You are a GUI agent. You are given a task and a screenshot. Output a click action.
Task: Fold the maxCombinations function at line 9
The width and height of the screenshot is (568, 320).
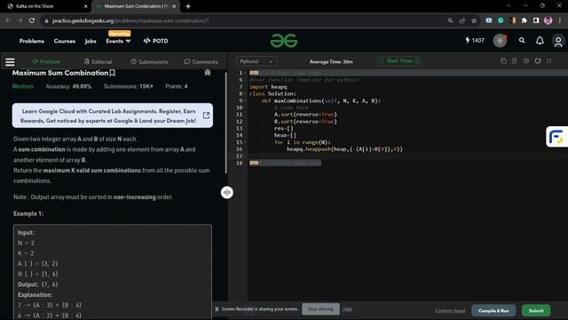click(245, 100)
